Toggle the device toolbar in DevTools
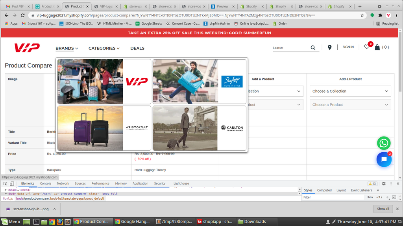 click(12, 184)
